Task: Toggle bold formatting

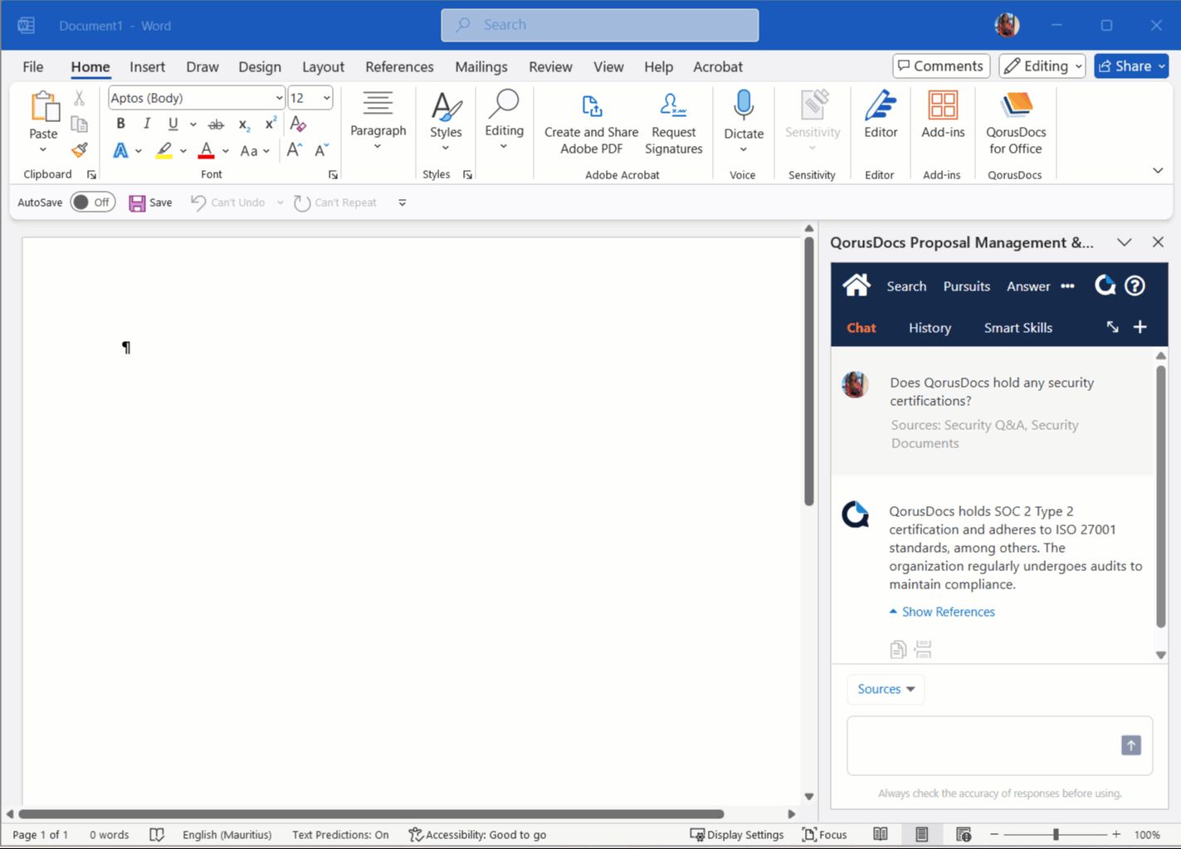Action: tap(120, 124)
